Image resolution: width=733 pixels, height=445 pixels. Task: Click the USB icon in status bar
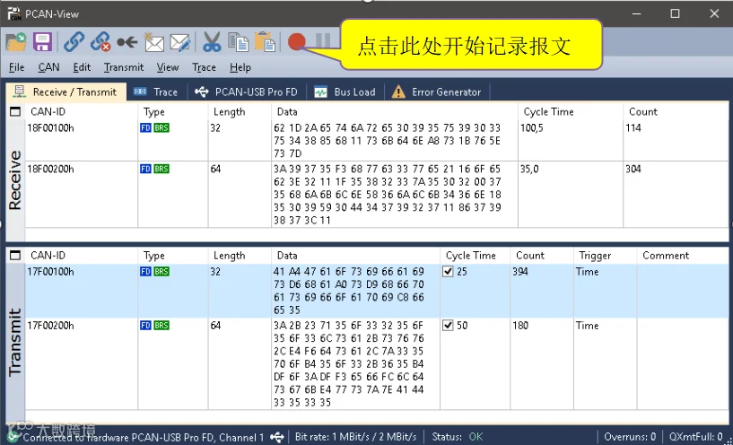coord(277,437)
